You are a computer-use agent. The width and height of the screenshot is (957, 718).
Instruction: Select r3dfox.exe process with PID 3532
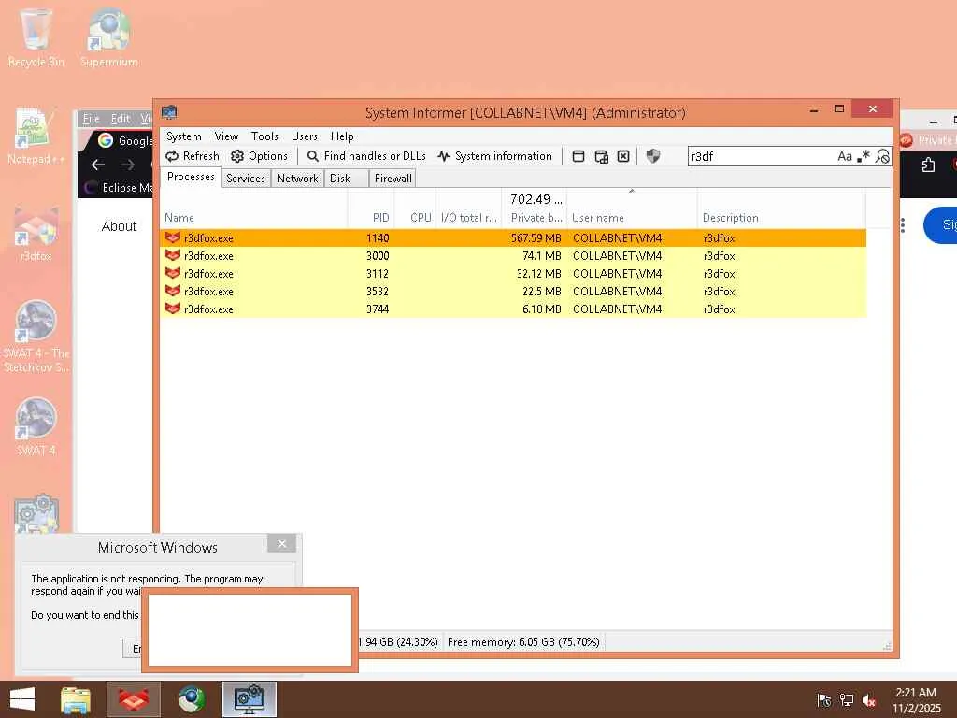point(513,292)
